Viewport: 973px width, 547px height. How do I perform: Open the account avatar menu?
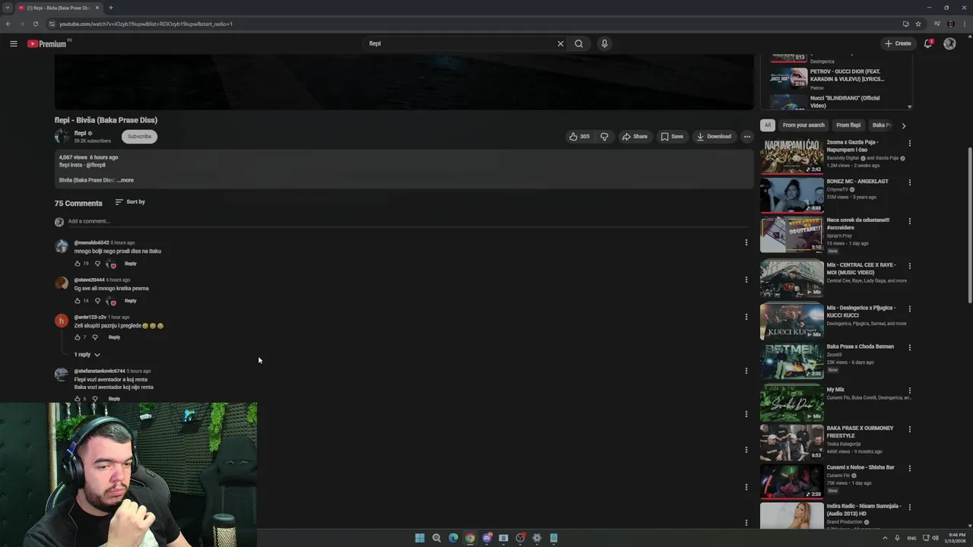pyautogui.click(x=949, y=43)
